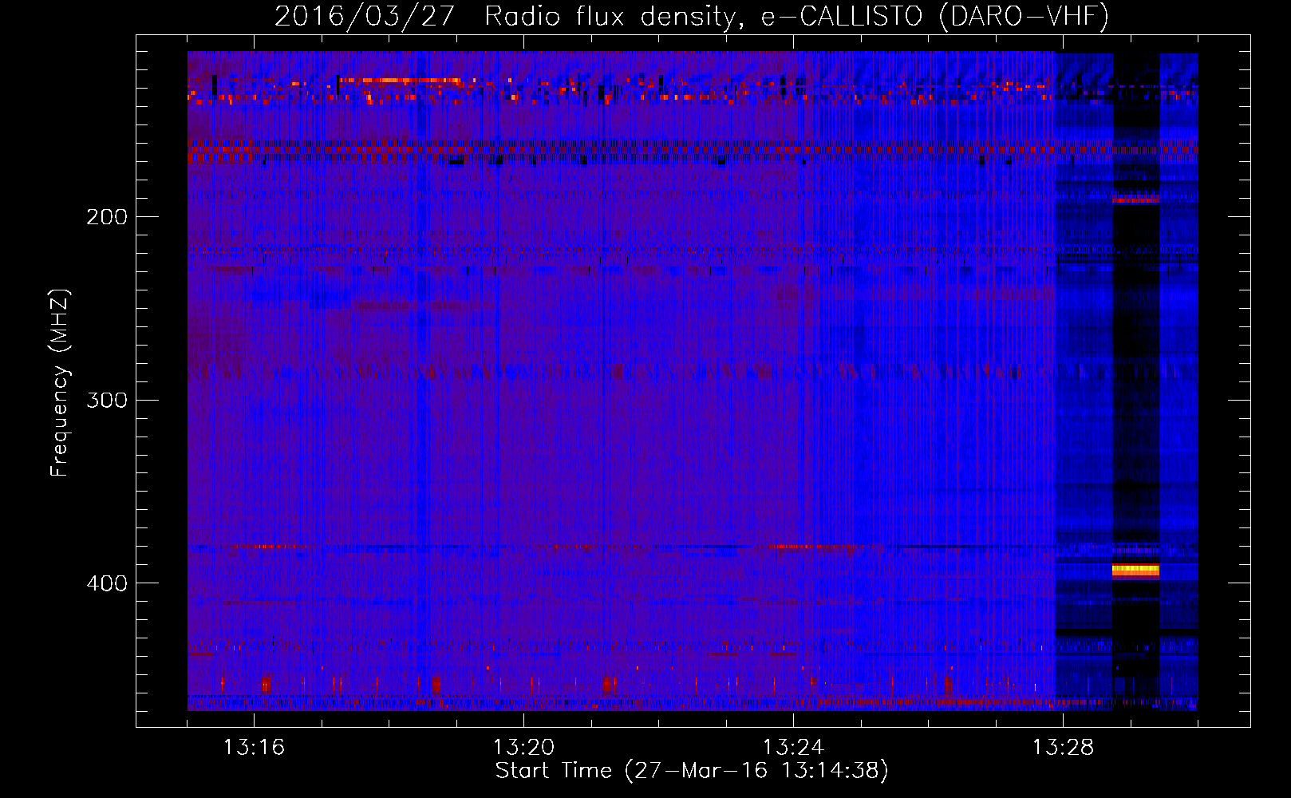
Task: Select the 400 frequency axis label
Action: (x=107, y=583)
